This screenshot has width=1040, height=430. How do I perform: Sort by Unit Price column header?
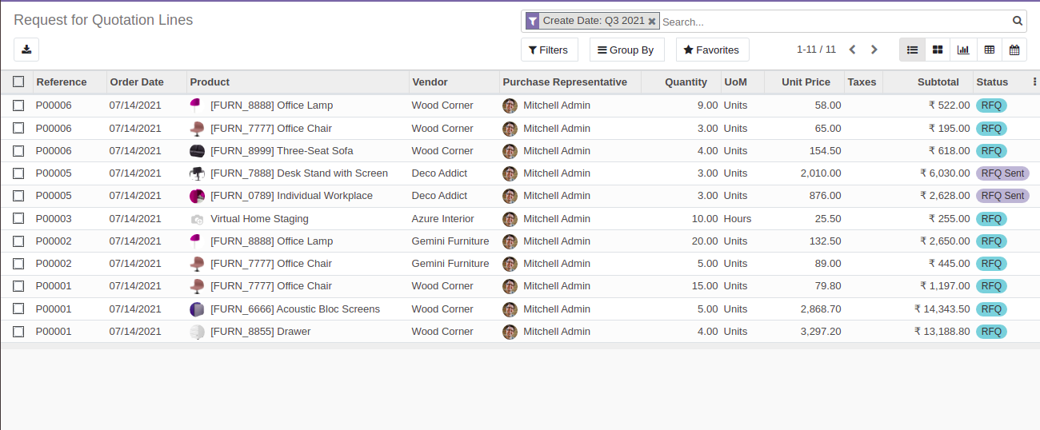point(806,82)
